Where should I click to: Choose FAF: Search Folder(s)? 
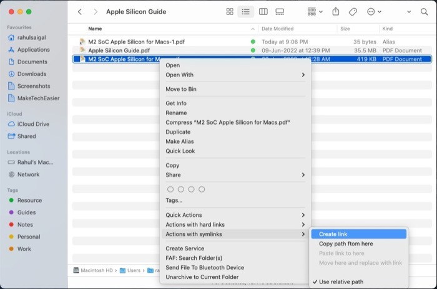(x=194, y=258)
